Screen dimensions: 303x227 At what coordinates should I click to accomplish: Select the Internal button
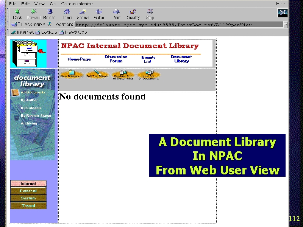tap(28, 183)
